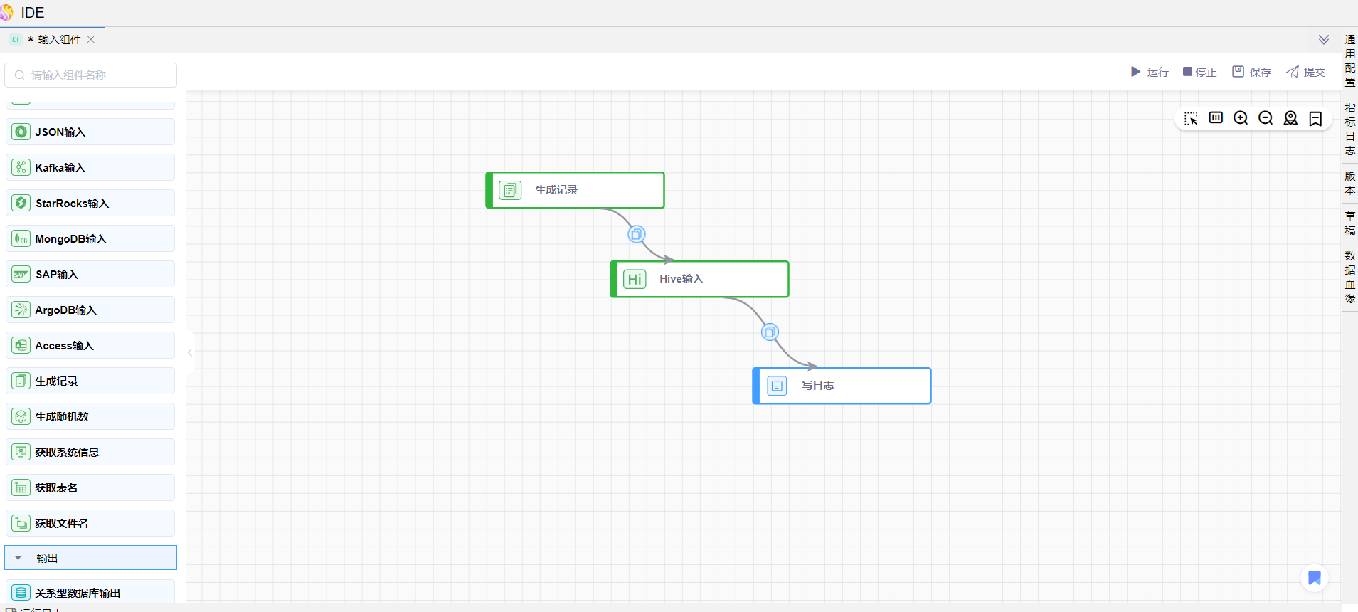1358x612 pixels.
Task: Click the floating blue bookmark button
Action: (1314, 578)
